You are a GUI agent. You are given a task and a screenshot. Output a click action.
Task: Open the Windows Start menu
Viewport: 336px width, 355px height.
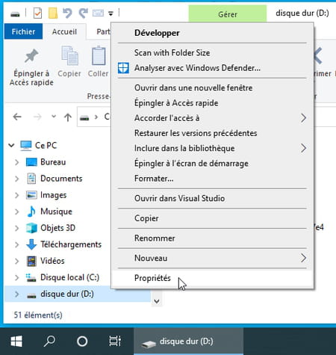point(16,341)
